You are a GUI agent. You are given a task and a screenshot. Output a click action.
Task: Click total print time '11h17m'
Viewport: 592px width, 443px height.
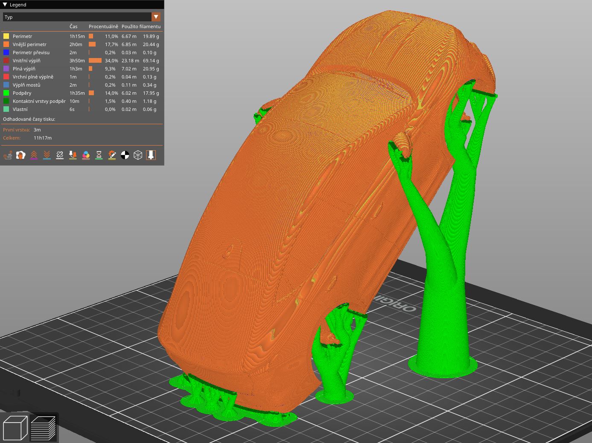tap(43, 138)
